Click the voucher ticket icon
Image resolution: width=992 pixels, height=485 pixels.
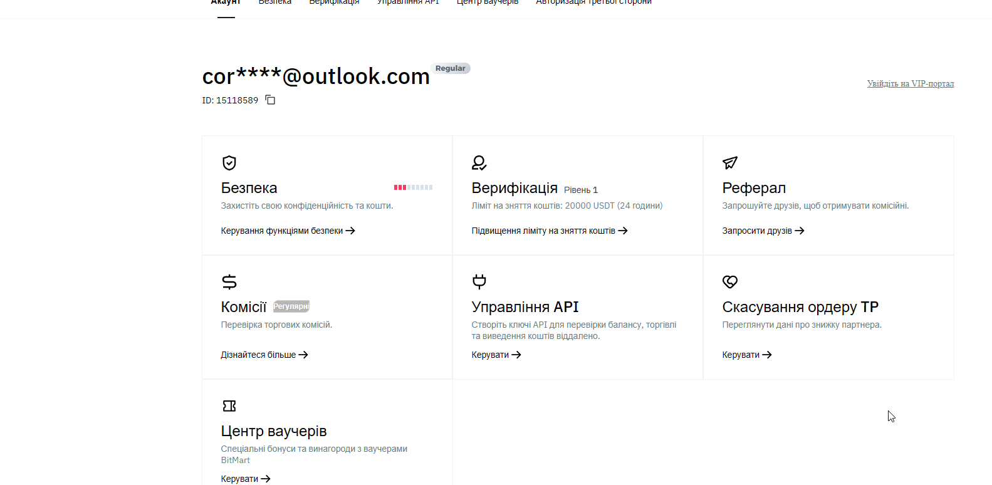click(x=229, y=406)
